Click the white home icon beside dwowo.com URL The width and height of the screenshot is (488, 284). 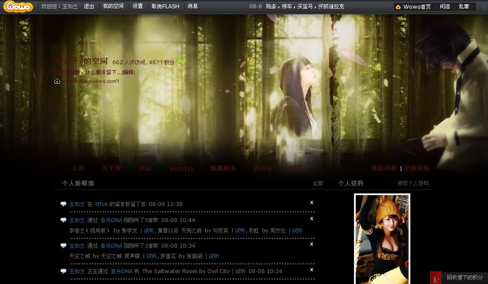click(x=57, y=81)
